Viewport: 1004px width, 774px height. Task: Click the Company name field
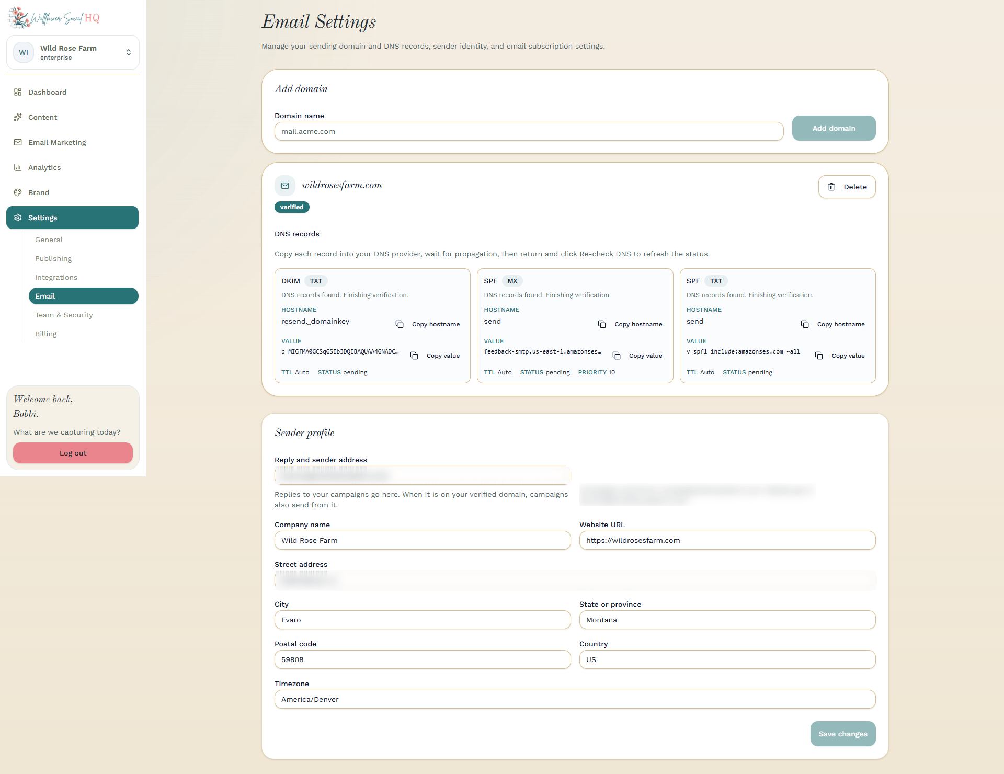[x=423, y=540]
